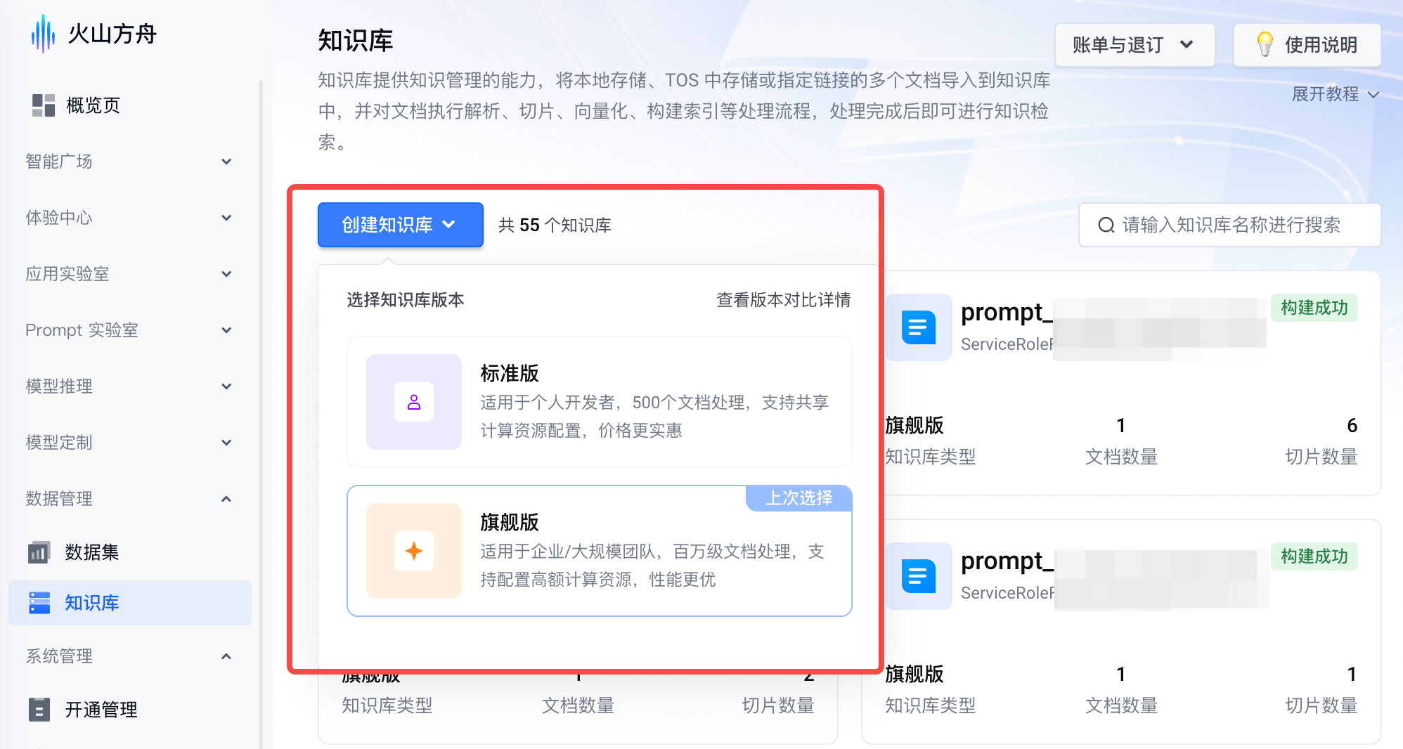
Task: Expand the 体验中心 sidebar section
Action: point(226,218)
